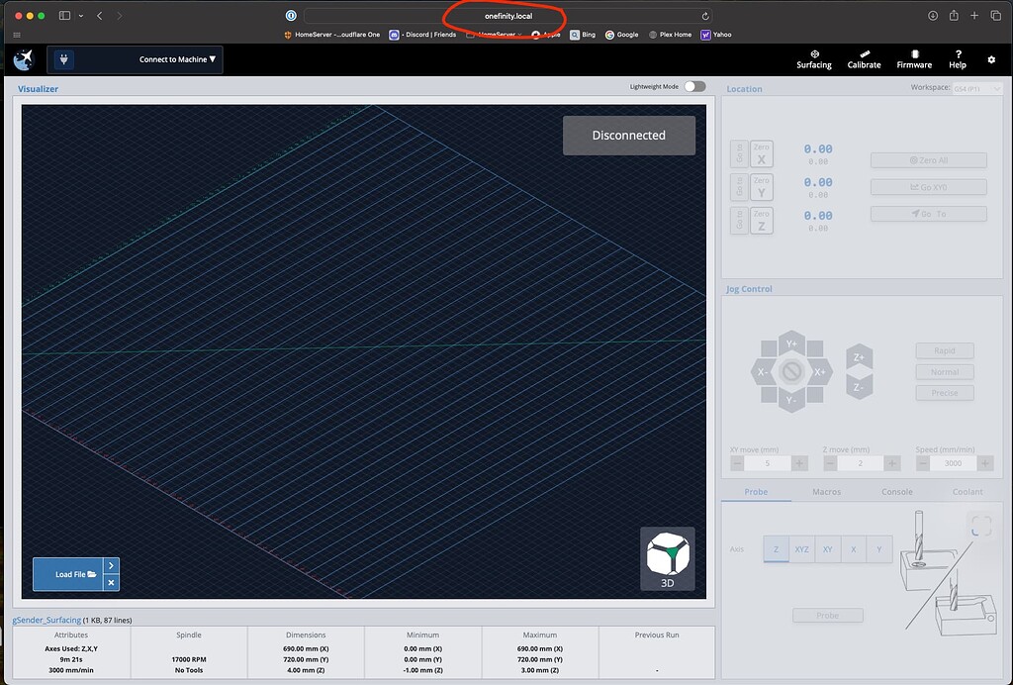Toggle Lightweight Mode

coord(694,85)
